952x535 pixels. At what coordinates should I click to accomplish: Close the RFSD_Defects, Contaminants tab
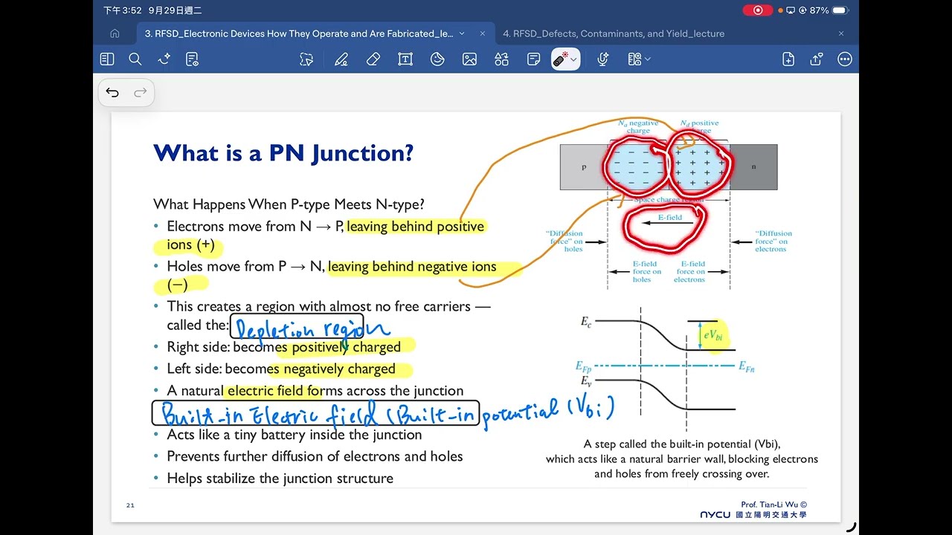[x=841, y=33]
